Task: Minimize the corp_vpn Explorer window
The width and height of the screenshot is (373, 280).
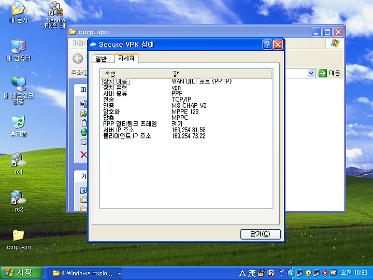Action: pos(317,32)
